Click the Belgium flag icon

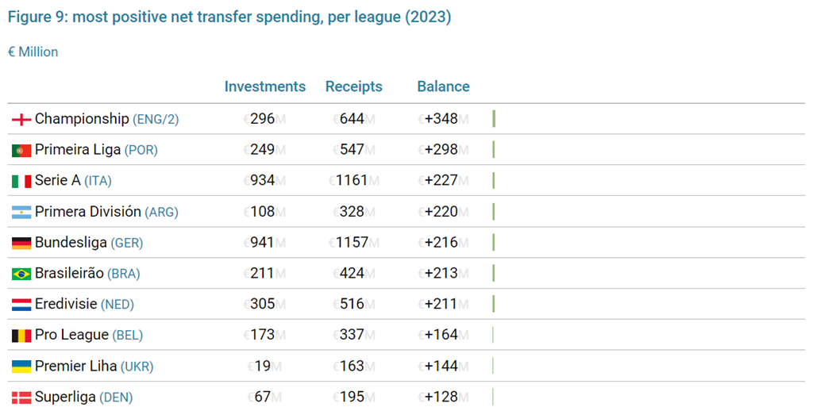coord(21,336)
